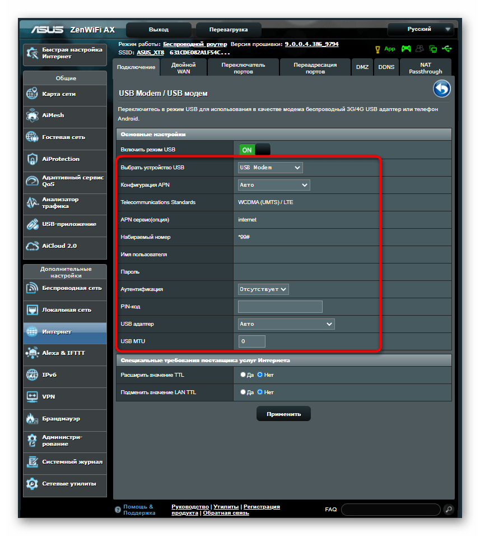
Task: Click the gamepad icon in header
Action: click(406, 49)
